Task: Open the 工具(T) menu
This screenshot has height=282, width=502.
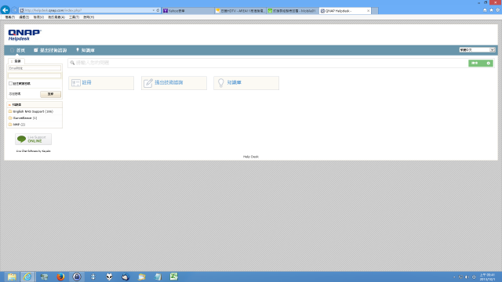Action: [74, 17]
